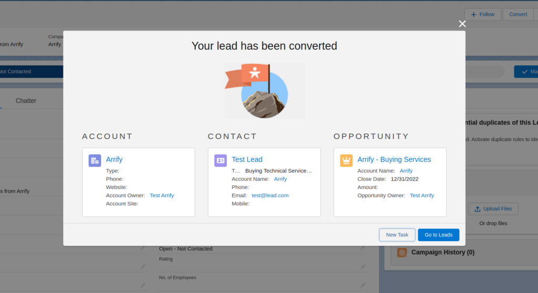Click the CONTACT section heading
538x293 pixels.
tap(232, 136)
